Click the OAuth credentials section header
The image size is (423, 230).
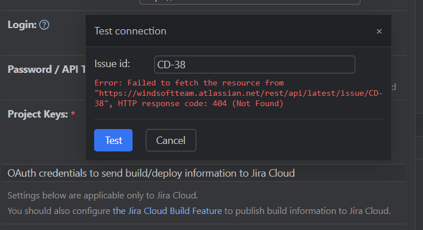click(x=151, y=173)
